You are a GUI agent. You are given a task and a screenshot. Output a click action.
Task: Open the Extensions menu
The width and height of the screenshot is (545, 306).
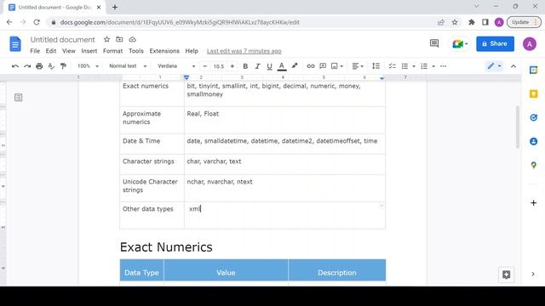click(164, 51)
